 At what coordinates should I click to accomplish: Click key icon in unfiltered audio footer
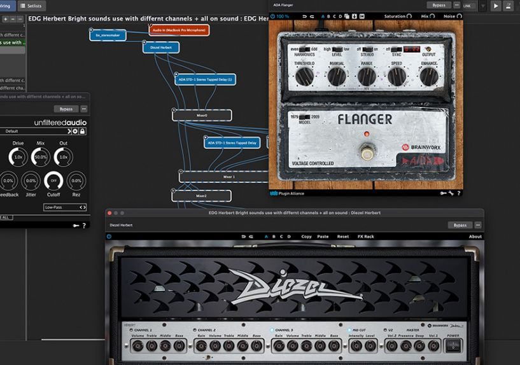(x=76, y=226)
